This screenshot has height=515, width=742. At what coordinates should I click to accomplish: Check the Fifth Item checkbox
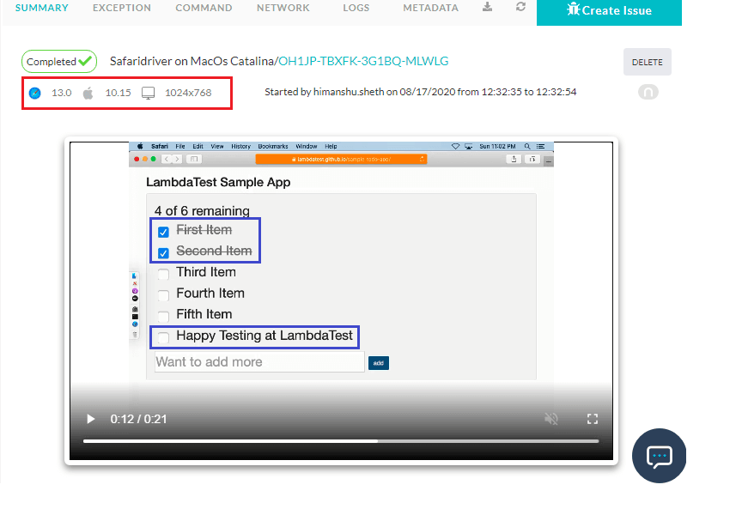pos(163,315)
